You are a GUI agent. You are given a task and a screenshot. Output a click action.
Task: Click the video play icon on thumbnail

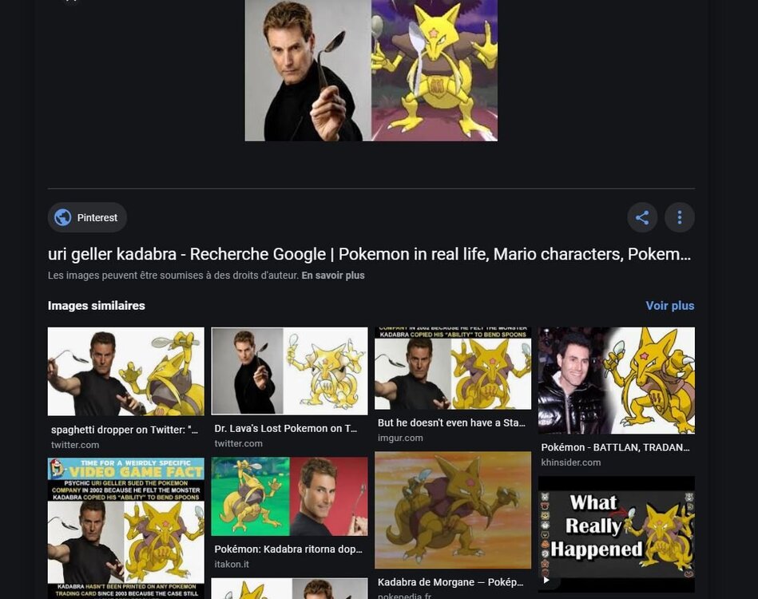546,580
